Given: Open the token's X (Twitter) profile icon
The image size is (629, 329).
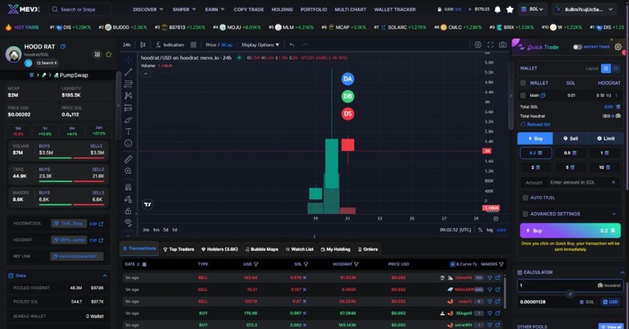Looking at the screenshot, I should tap(28, 63).
